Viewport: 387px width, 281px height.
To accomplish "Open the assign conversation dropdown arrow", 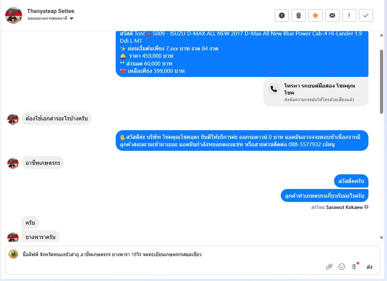I will (72, 19).
